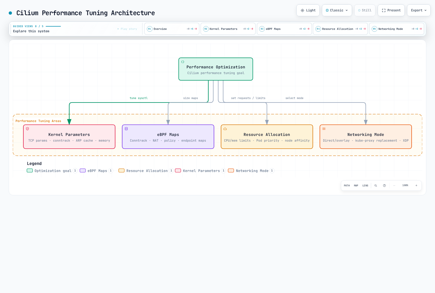Image resolution: width=435 pixels, height=293 pixels.
Task: Enter Present mode
Action: point(391,10)
